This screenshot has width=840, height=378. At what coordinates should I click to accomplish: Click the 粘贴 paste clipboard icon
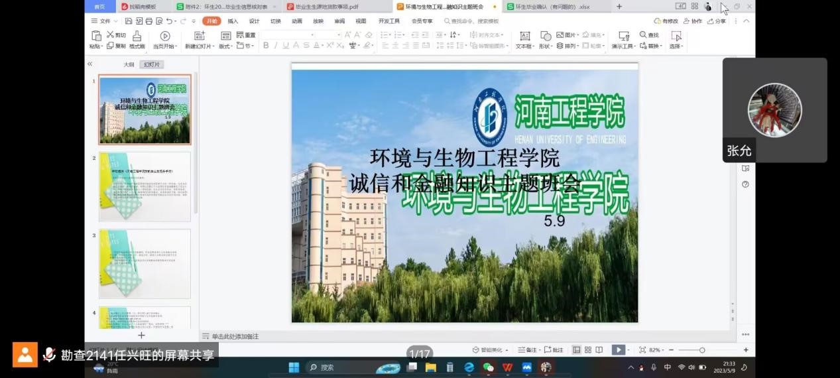[96, 35]
